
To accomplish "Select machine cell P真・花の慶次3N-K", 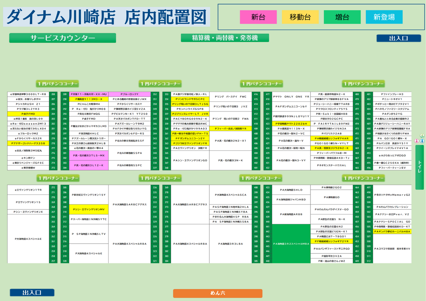I will click(x=230, y=160).
